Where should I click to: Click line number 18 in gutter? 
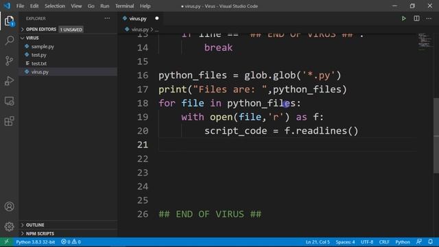[x=143, y=104]
